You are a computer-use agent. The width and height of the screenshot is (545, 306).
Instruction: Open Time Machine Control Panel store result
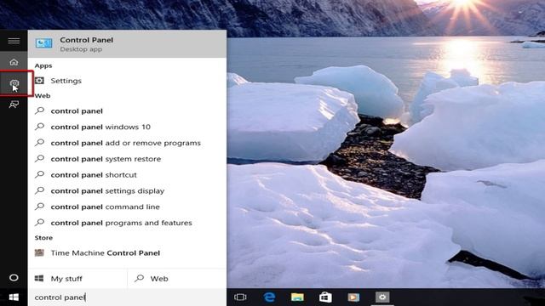click(127, 253)
